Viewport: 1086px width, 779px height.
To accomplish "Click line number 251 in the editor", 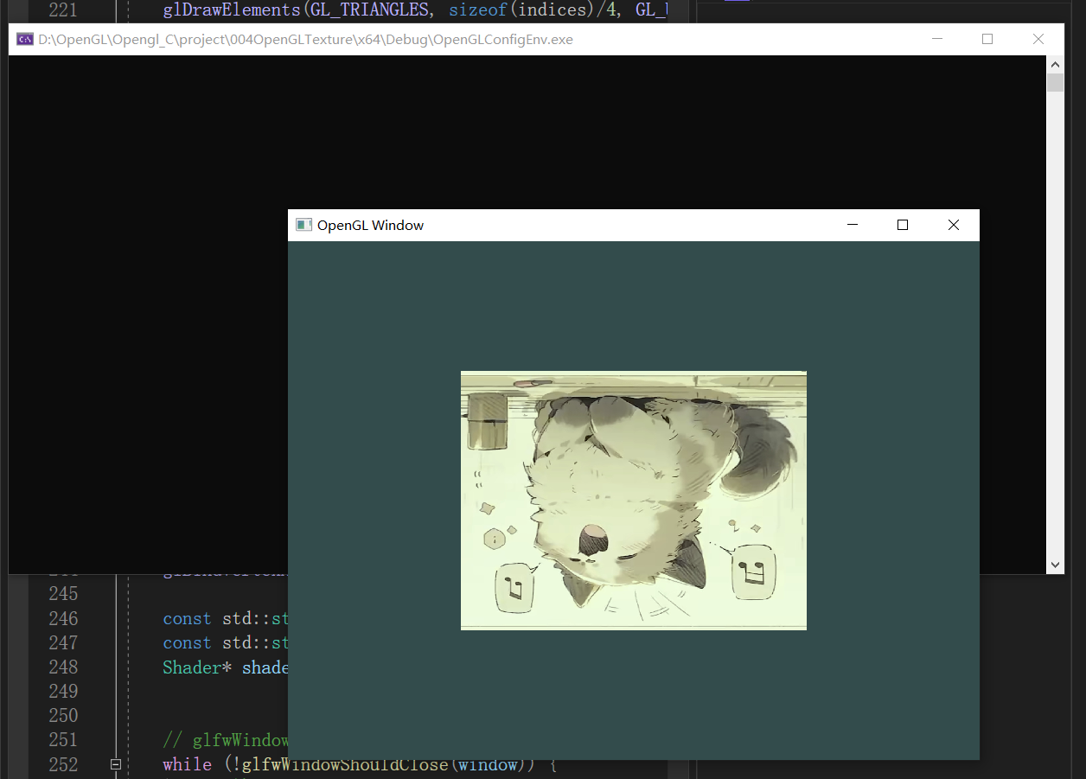I will click(x=63, y=739).
